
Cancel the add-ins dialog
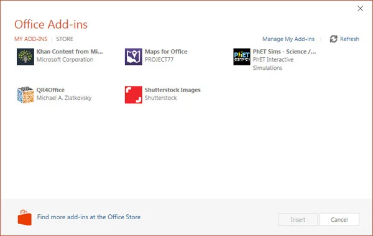[x=339, y=220]
